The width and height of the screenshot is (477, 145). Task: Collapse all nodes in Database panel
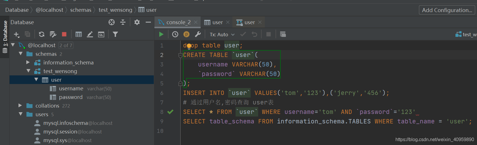point(123,22)
